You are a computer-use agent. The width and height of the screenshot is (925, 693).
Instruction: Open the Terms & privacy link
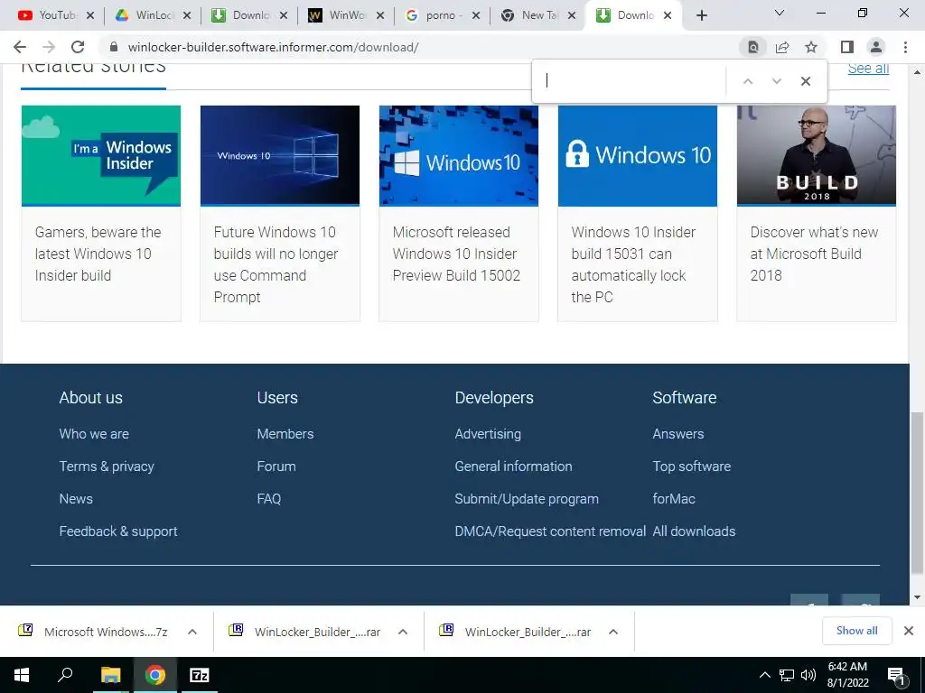coord(107,467)
